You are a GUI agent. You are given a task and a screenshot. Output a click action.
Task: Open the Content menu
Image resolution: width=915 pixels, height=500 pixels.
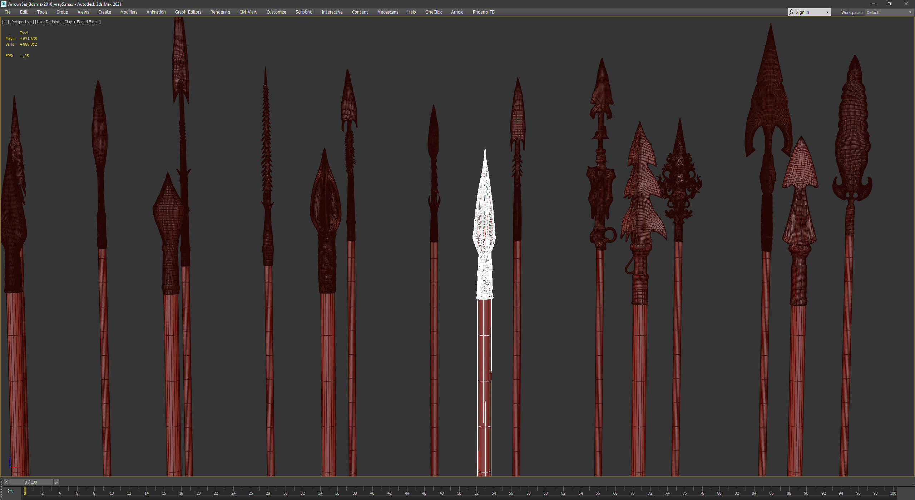360,12
